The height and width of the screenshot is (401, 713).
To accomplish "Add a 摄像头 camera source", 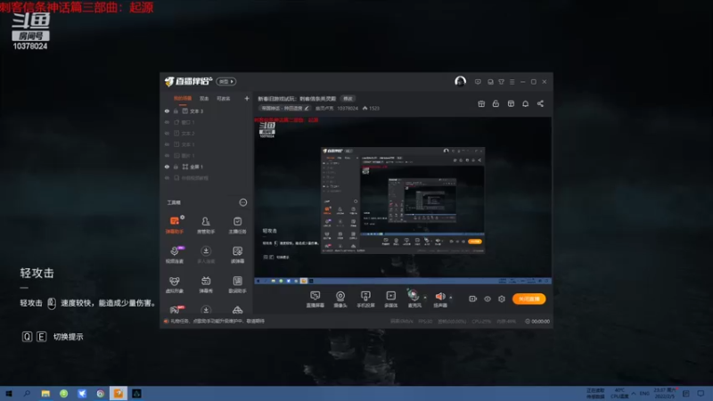I will click(x=340, y=299).
